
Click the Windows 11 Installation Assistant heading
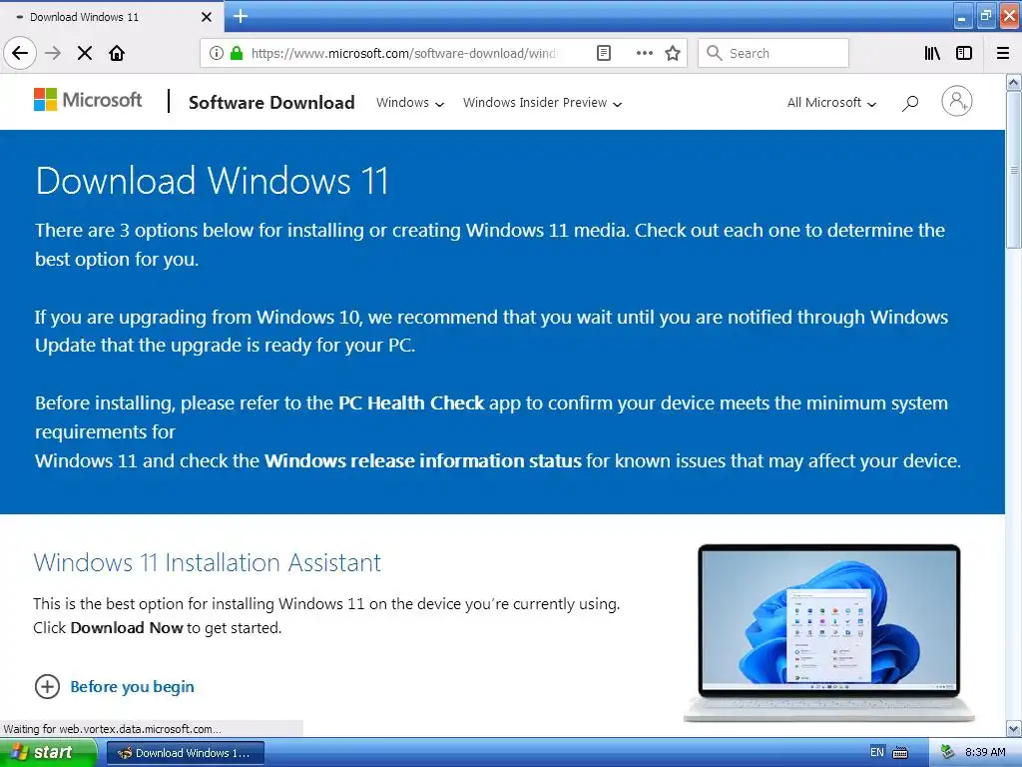(208, 562)
